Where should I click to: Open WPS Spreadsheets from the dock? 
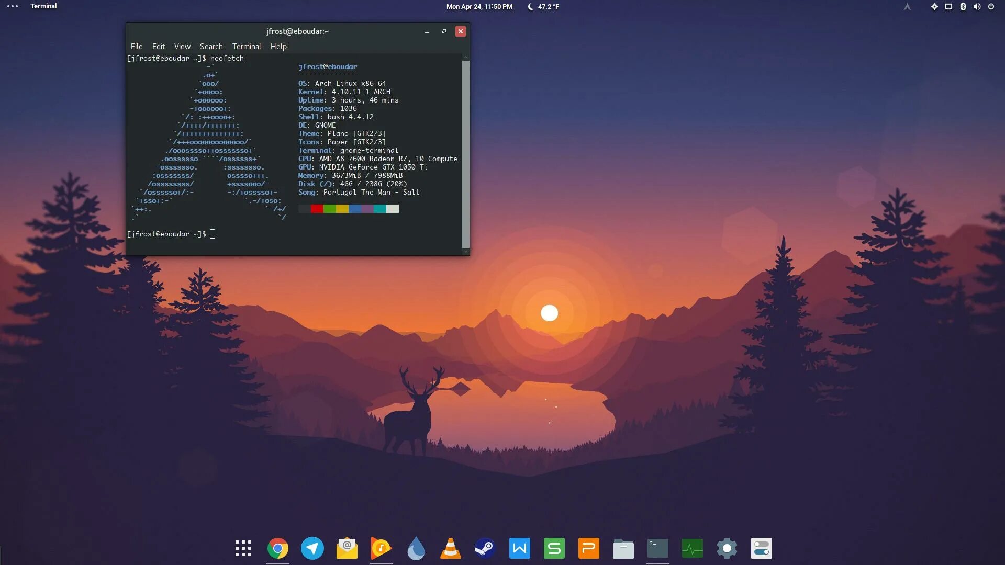tap(554, 548)
